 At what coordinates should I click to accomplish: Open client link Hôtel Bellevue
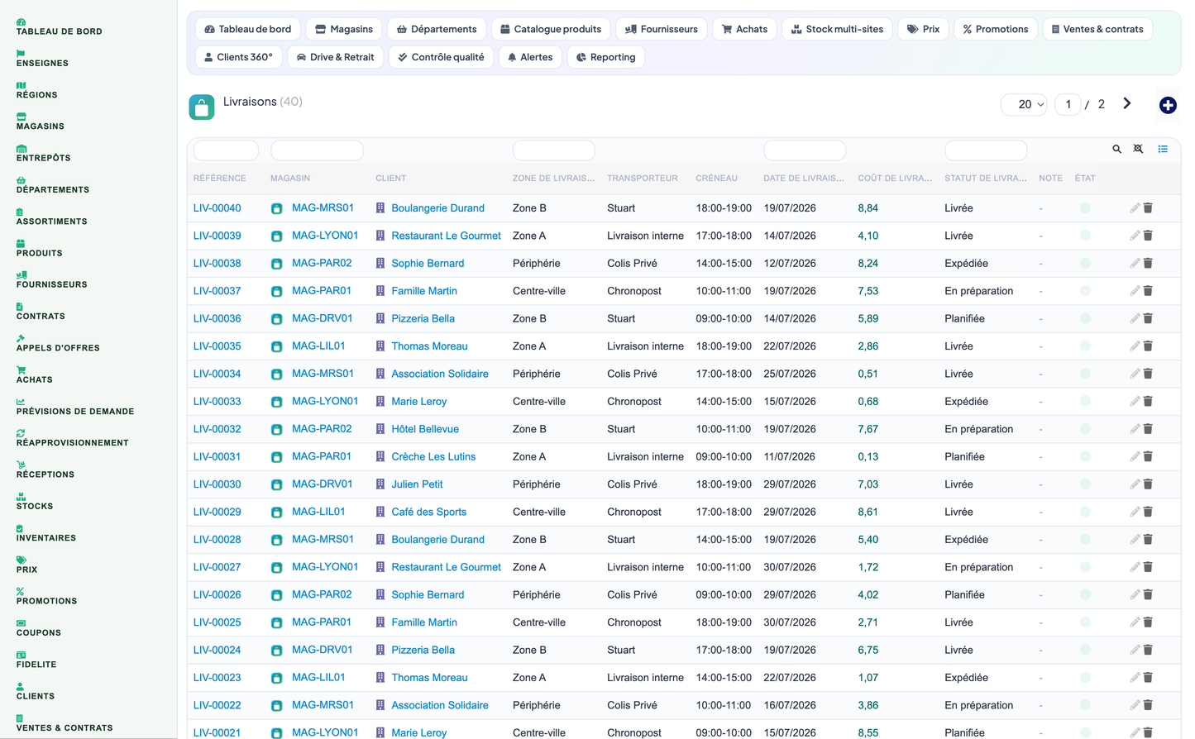[x=425, y=429]
